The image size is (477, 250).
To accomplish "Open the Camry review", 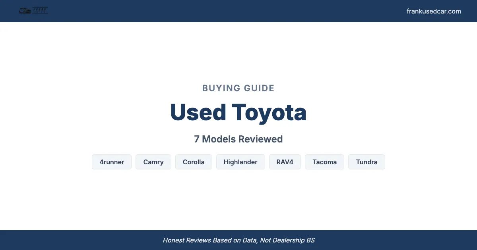I will click(153, 162).
